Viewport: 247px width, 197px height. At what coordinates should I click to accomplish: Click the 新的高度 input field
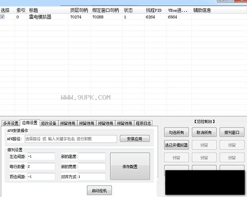tap(92, 156)
